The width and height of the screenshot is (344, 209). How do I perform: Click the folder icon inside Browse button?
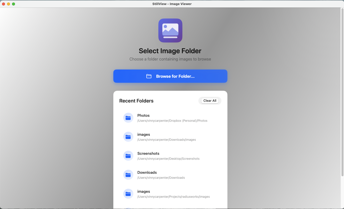149,76
